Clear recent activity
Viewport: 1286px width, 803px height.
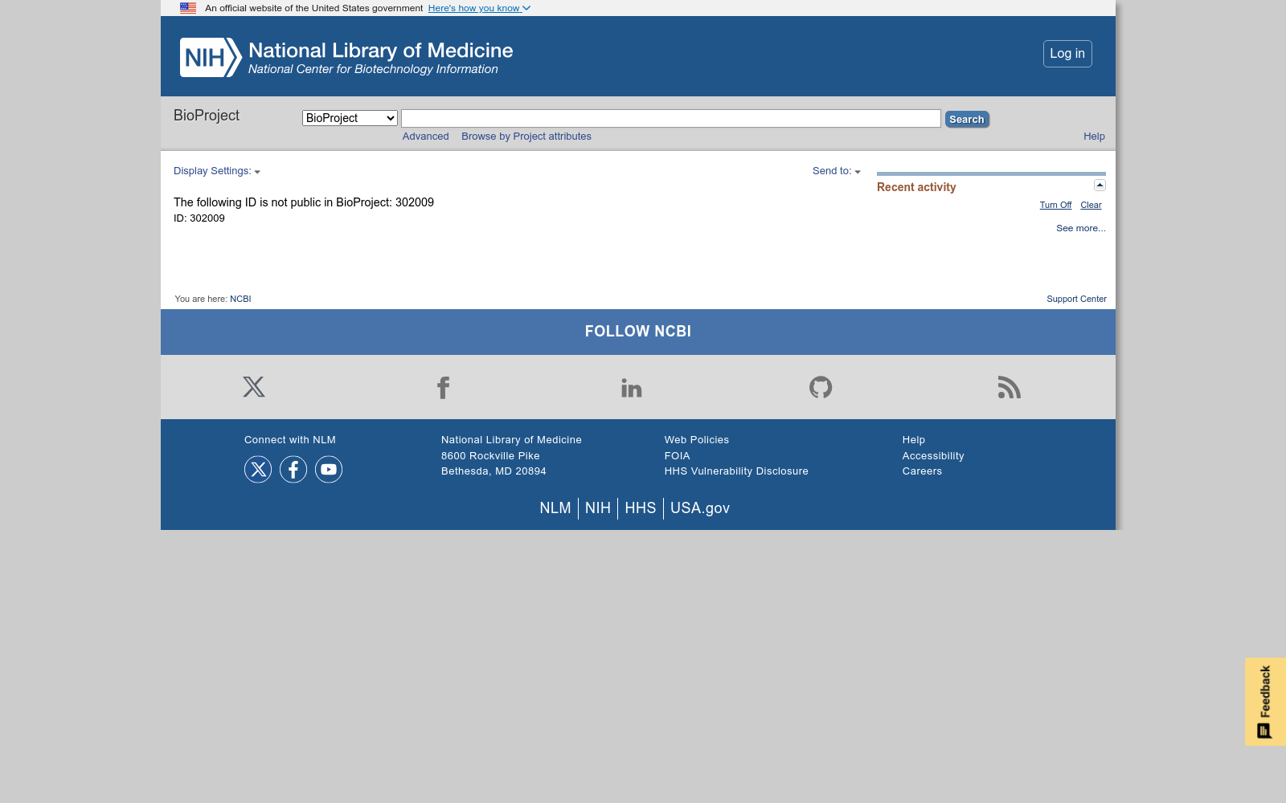pyautogui.click(x=1091, y=206)
